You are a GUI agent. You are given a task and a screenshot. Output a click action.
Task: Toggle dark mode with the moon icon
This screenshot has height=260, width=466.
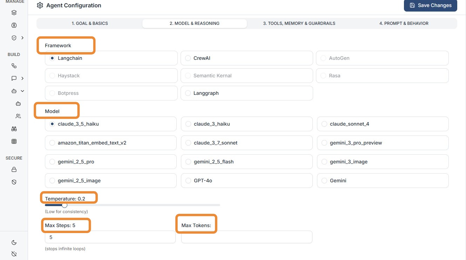coord(14,243)
